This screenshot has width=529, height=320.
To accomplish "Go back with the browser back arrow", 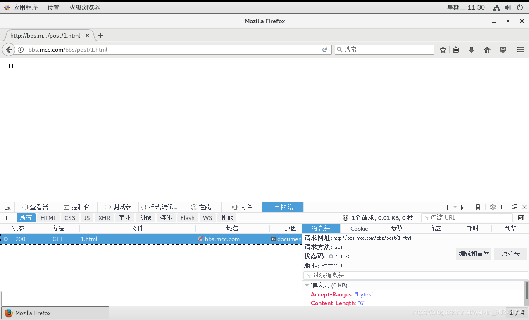I will [x=9, y=50].
